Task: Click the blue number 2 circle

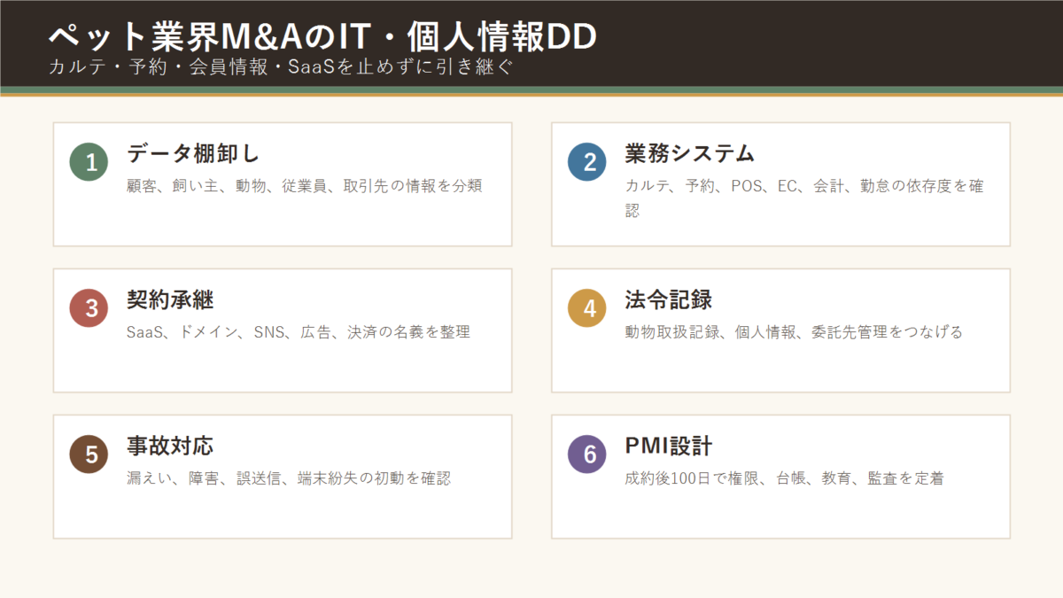Action: coord(586,161)
